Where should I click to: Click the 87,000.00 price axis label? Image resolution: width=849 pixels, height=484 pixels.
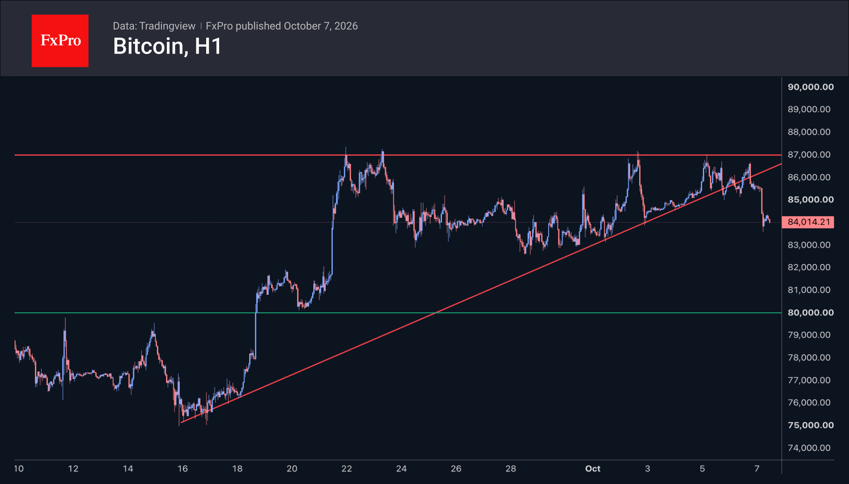[x=809, y=154]
